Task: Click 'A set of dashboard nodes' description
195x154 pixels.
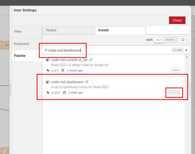Action: [80, 87]
